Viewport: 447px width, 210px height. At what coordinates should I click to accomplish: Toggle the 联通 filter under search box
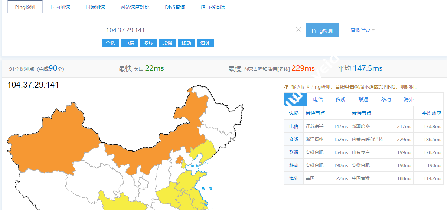(167, 43)
